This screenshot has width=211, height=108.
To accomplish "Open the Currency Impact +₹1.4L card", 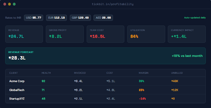I will coord(187,34).
